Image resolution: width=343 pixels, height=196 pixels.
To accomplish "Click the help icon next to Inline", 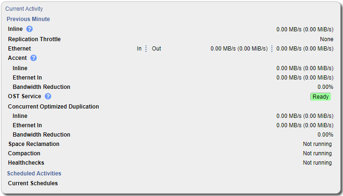I will pyautogui.click(x=29, y=29).
